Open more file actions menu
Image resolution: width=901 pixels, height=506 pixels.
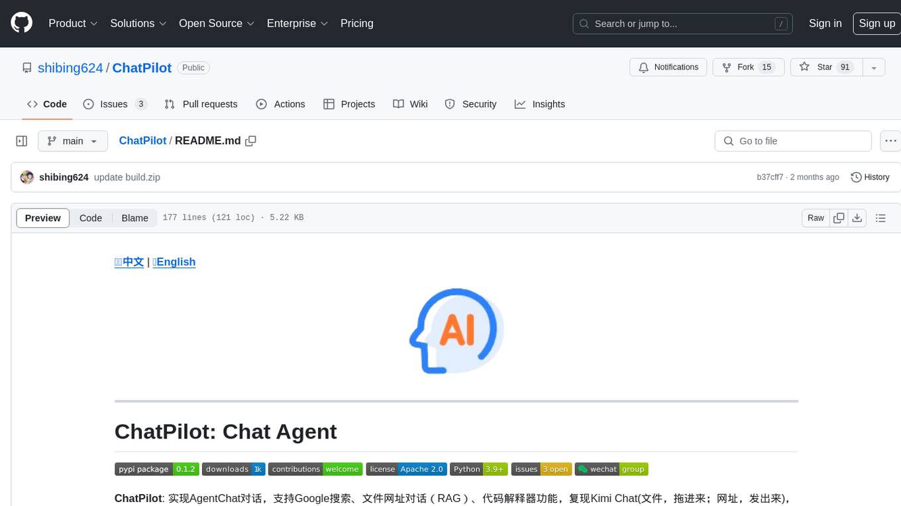click(890, 141)
